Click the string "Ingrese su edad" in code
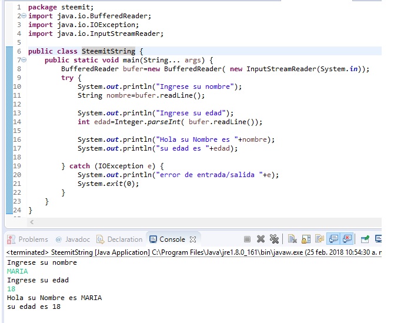This screenshot has width=404, height=323. coord(191,113)
